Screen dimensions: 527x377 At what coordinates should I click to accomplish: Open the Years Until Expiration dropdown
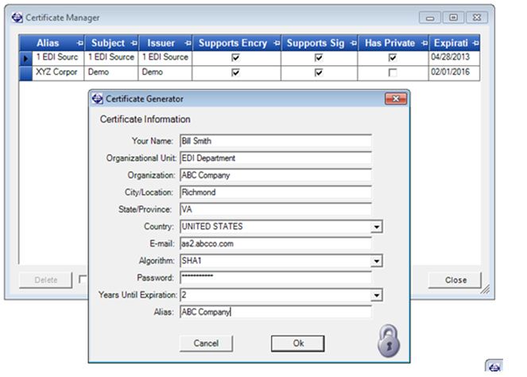pos(377,295)
